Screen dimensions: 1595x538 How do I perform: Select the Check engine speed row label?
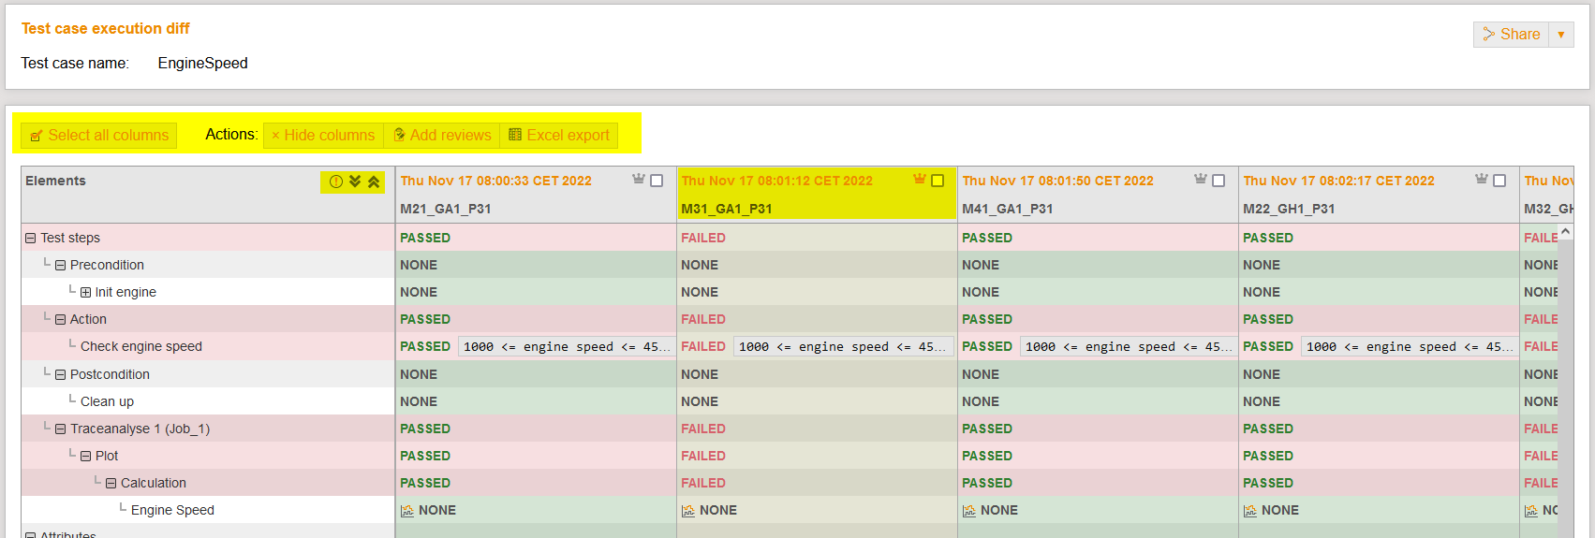pos(141,347)
